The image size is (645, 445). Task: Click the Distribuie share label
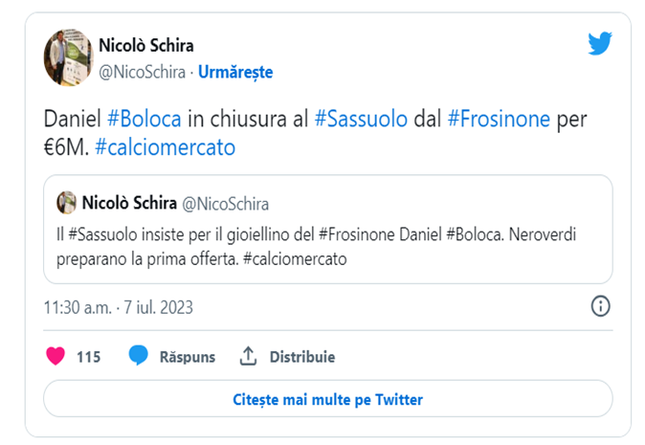click(302, 357)
